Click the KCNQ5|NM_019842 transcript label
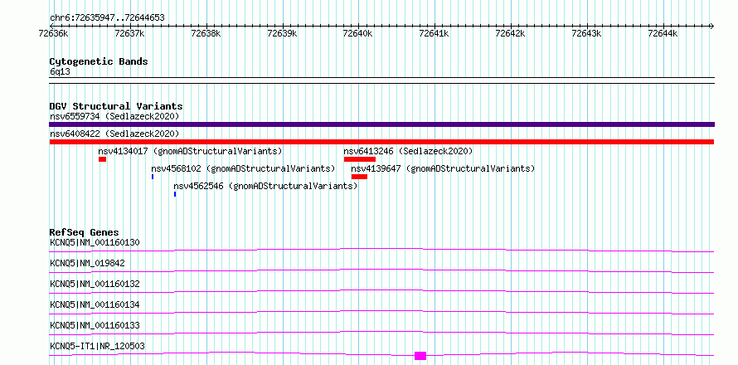Image resolution: width=738 pixels, height=365 pixels. 87,263
